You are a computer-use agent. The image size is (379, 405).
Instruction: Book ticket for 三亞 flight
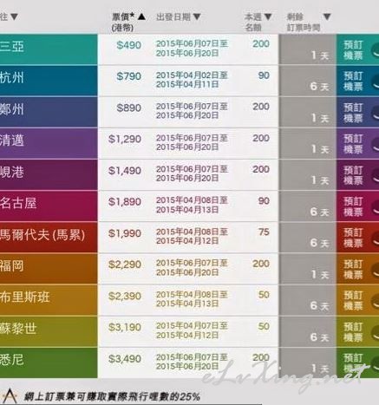pyautogui.click(x=357, y=49)
